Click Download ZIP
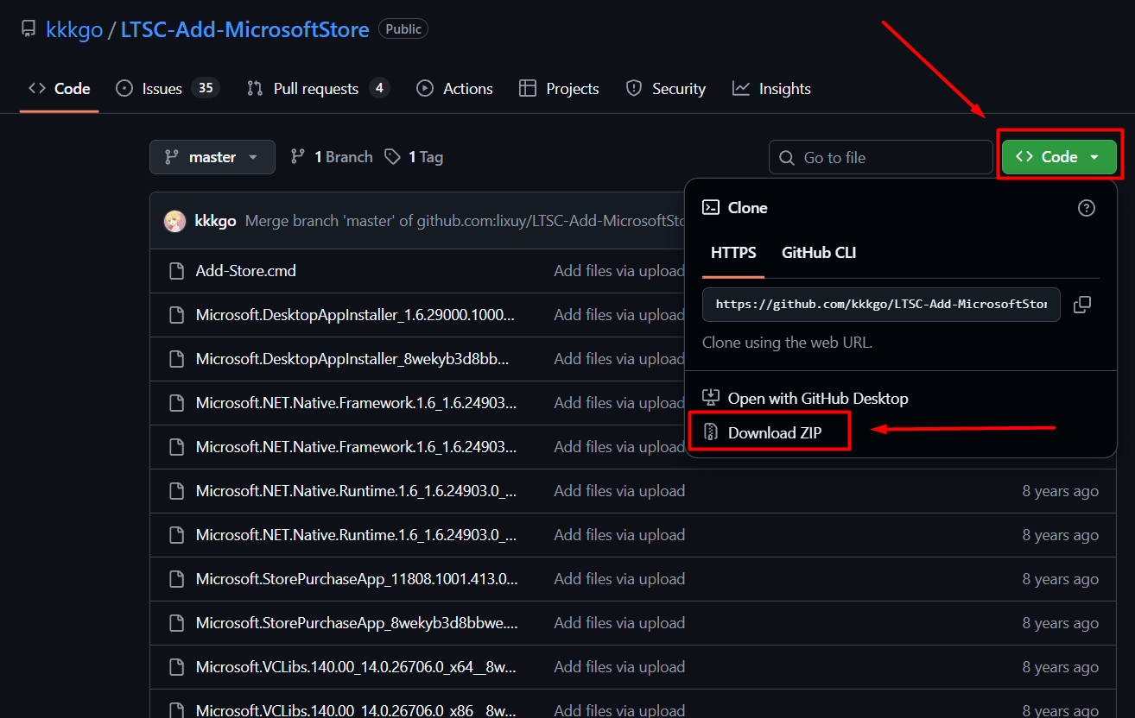Image resolution: width=1135 pixels, height=718 pixels. [x=774, y=432]
